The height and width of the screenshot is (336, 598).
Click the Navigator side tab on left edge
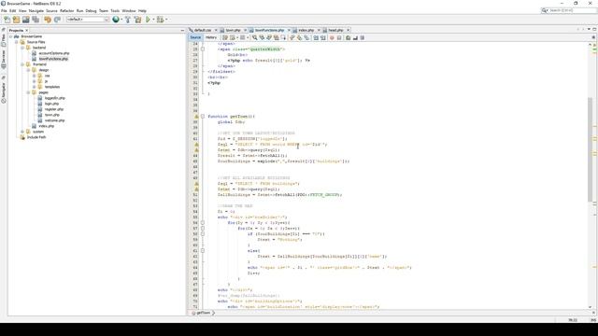click(4, 93)
